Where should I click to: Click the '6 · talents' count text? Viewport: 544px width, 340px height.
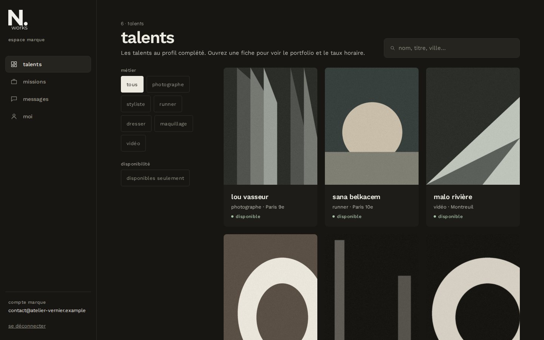point(132,23)
